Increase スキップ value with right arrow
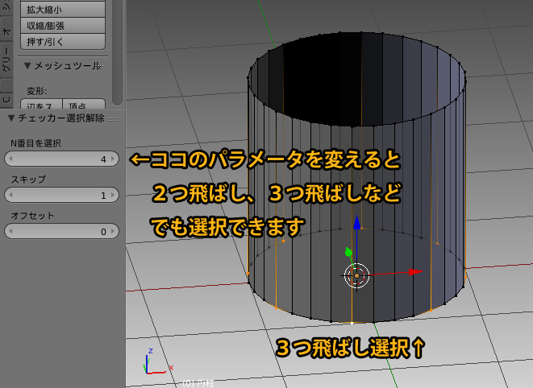The width and height of the screenshot is (533, 388). point(113,195)
